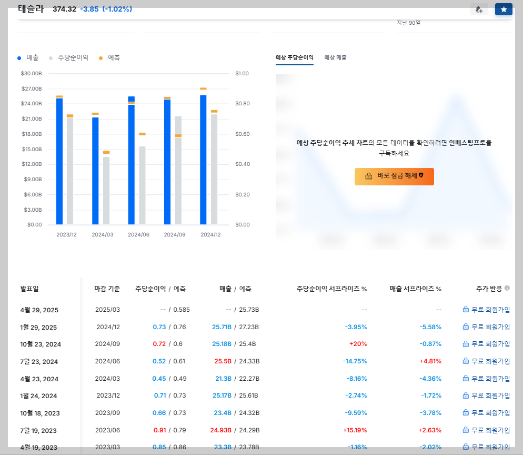Image resolution: width=523 pixels, height=455 pixels.
Task: Open 무료 회원가입 link for 4월 29, 2025
Action: click(x=486, y=310)
